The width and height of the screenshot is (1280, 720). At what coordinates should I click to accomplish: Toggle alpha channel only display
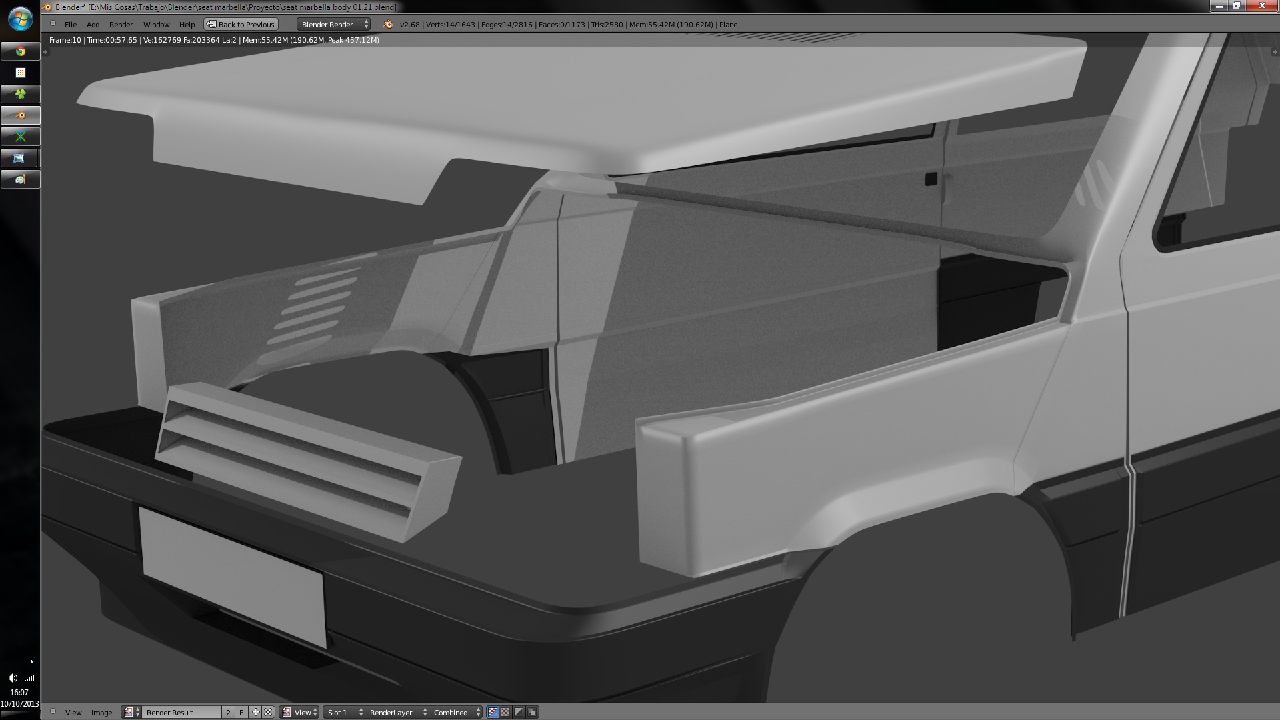(x=519, y=712)
